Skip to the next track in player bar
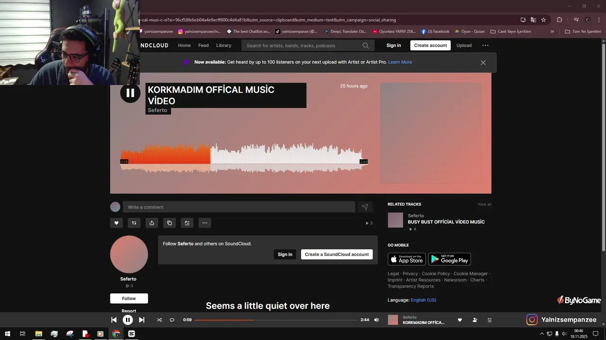606x340 pixels. tap(142, 320)
